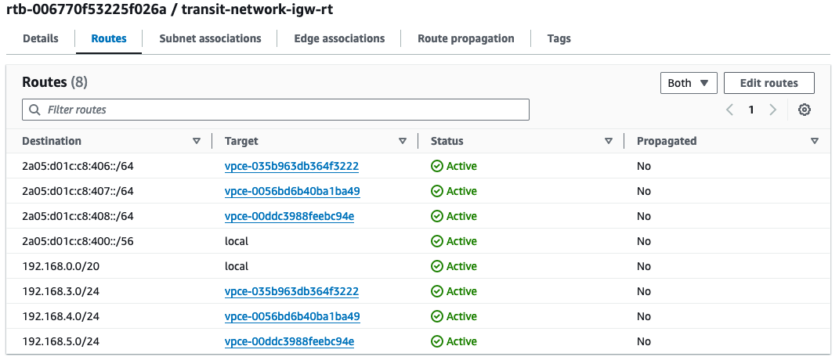Screen dimensions: 839x364
Task: Click the Edit routes button
Action: [769, 83]
